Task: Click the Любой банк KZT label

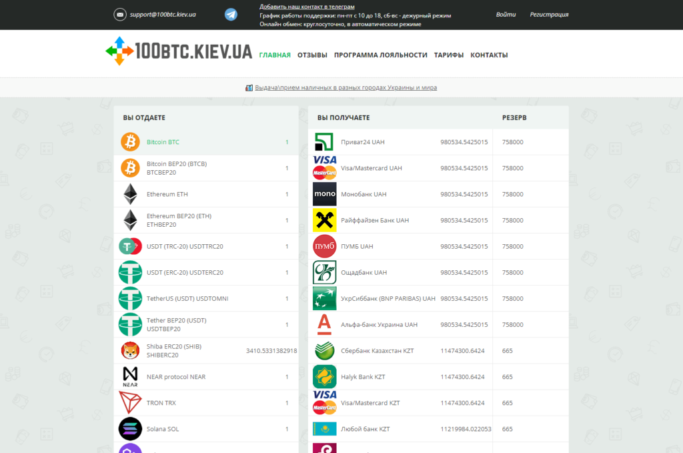Action: [x=366, y=429]
